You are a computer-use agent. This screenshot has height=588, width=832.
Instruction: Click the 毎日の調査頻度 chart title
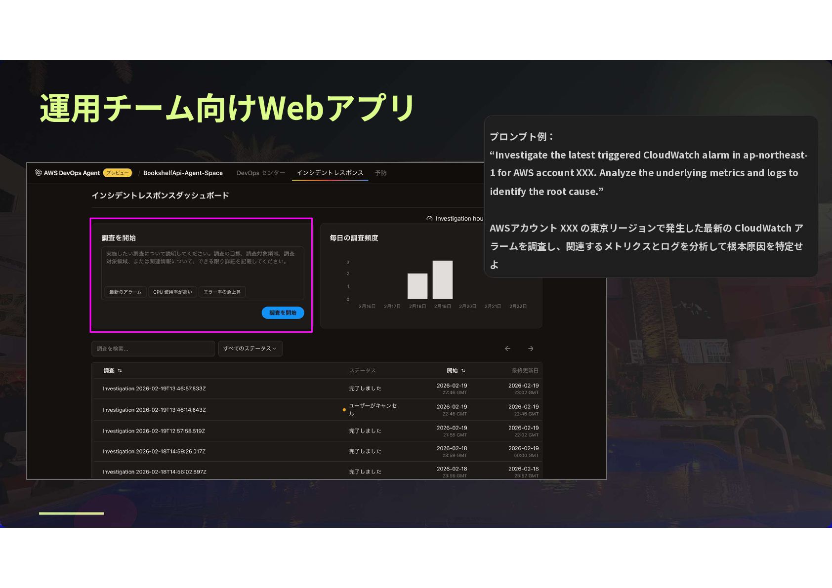coord(354,238)
